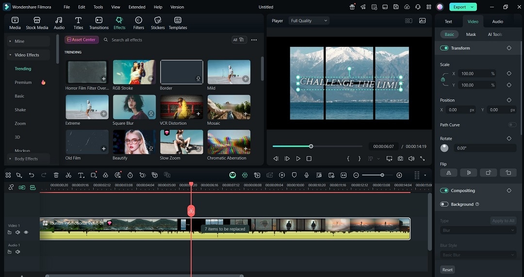Click the speed stopwatch icon in timeline toolbar
The image size is (524, 277).
131,175
